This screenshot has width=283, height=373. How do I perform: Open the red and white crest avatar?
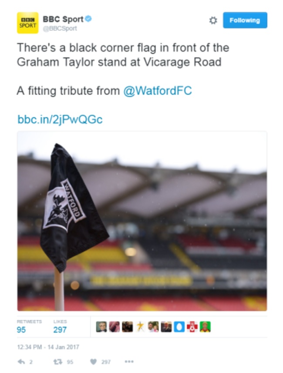[192, 327]
